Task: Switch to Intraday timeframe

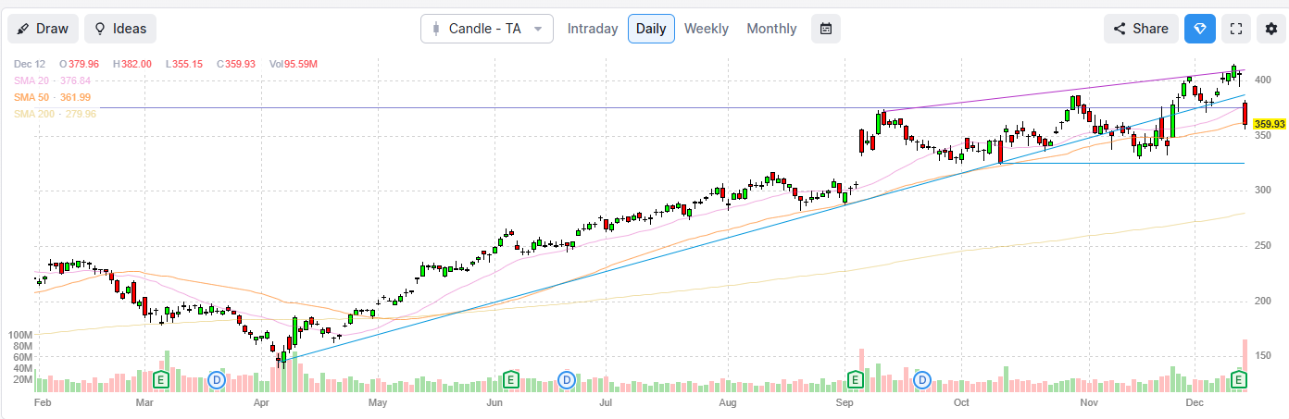Action: coord(592,29)
